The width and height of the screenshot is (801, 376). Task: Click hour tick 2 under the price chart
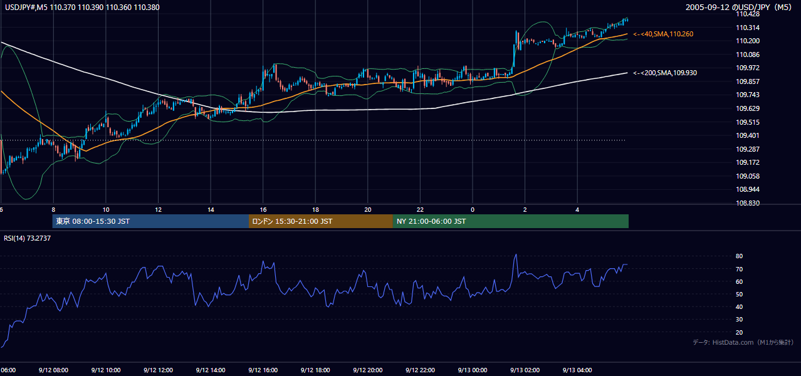pyautogui.click(x=525, y=209)
